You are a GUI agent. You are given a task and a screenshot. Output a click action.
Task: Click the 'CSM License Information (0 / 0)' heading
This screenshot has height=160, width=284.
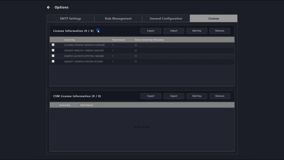pos(77,96)
